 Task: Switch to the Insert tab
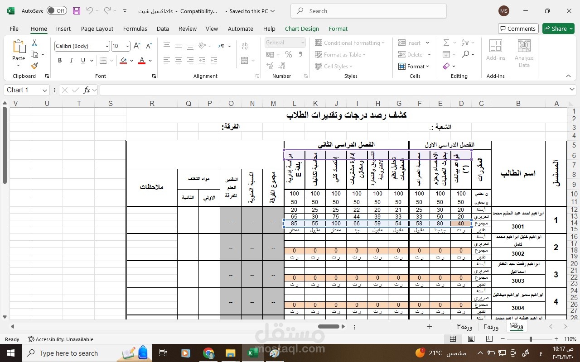[x=63, y=29]
